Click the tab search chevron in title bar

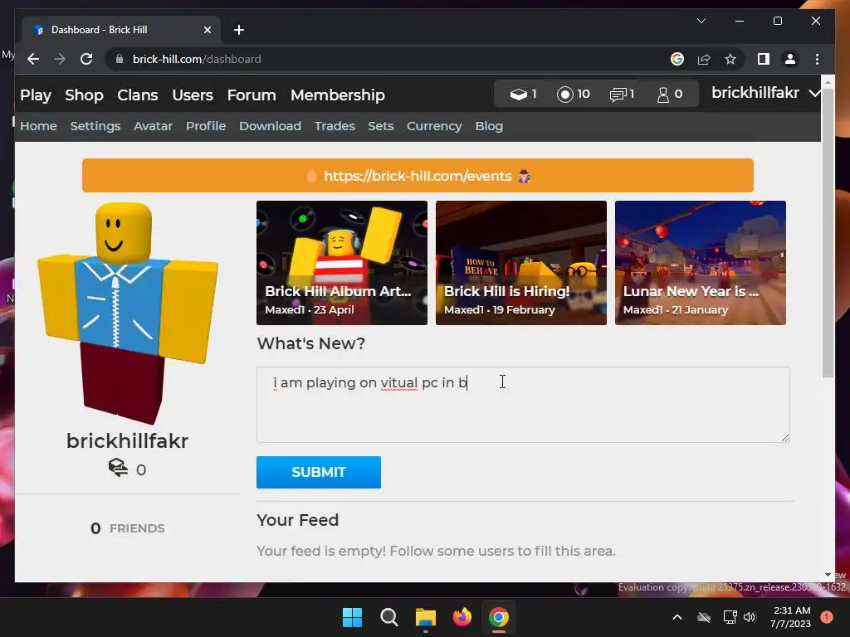coord(701,21)
